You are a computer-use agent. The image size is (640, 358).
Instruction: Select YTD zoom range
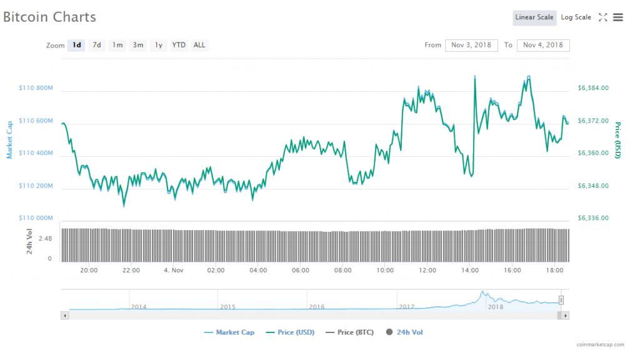pyautogui.click(x=179, y=45)
